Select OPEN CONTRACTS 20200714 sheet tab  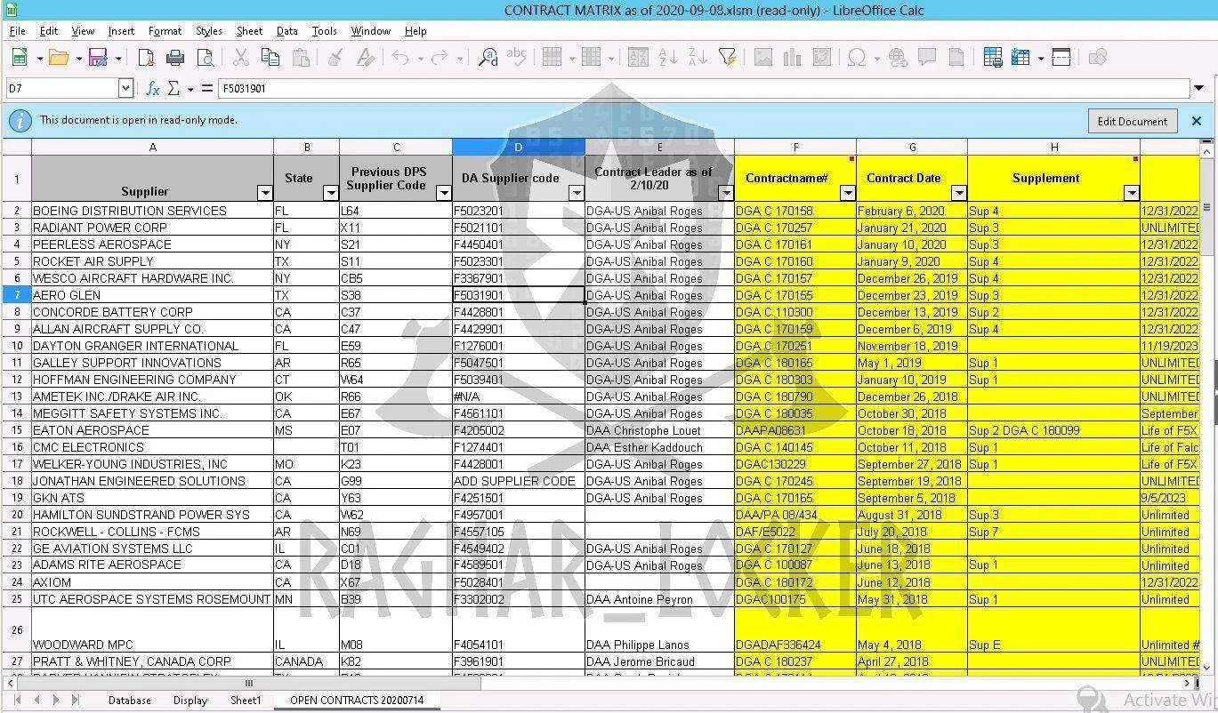tap(357, 701)
